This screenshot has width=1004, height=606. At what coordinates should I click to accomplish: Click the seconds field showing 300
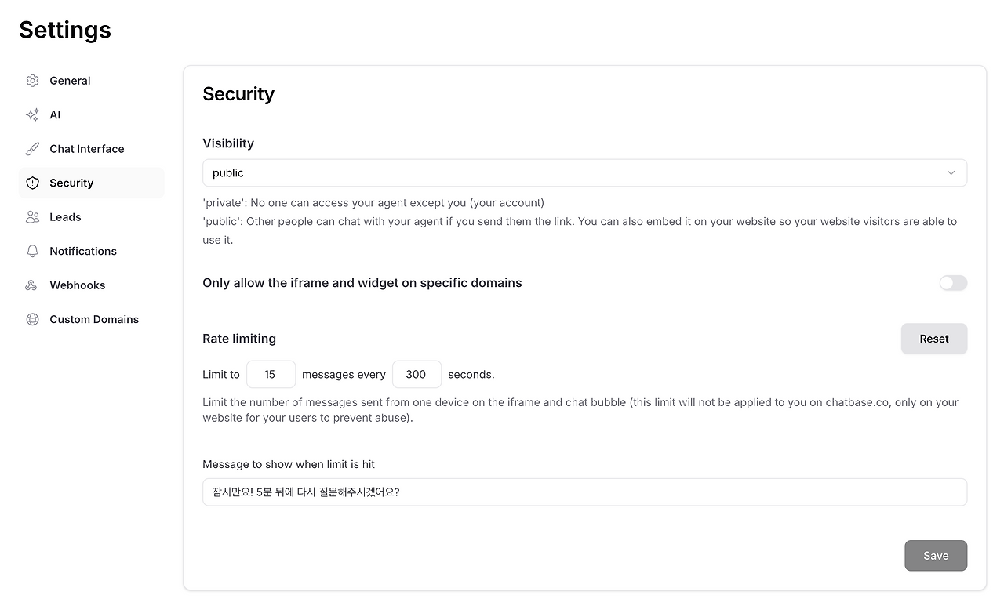pos(417,375)
